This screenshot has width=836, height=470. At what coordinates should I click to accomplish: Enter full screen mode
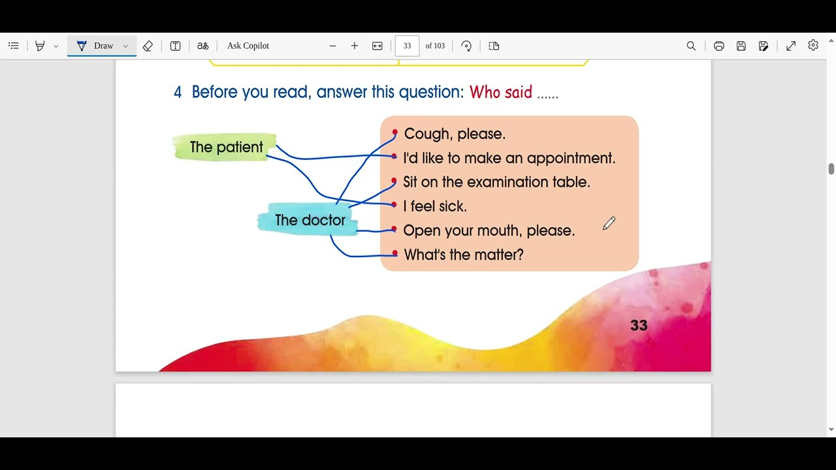tap(791, 46)
